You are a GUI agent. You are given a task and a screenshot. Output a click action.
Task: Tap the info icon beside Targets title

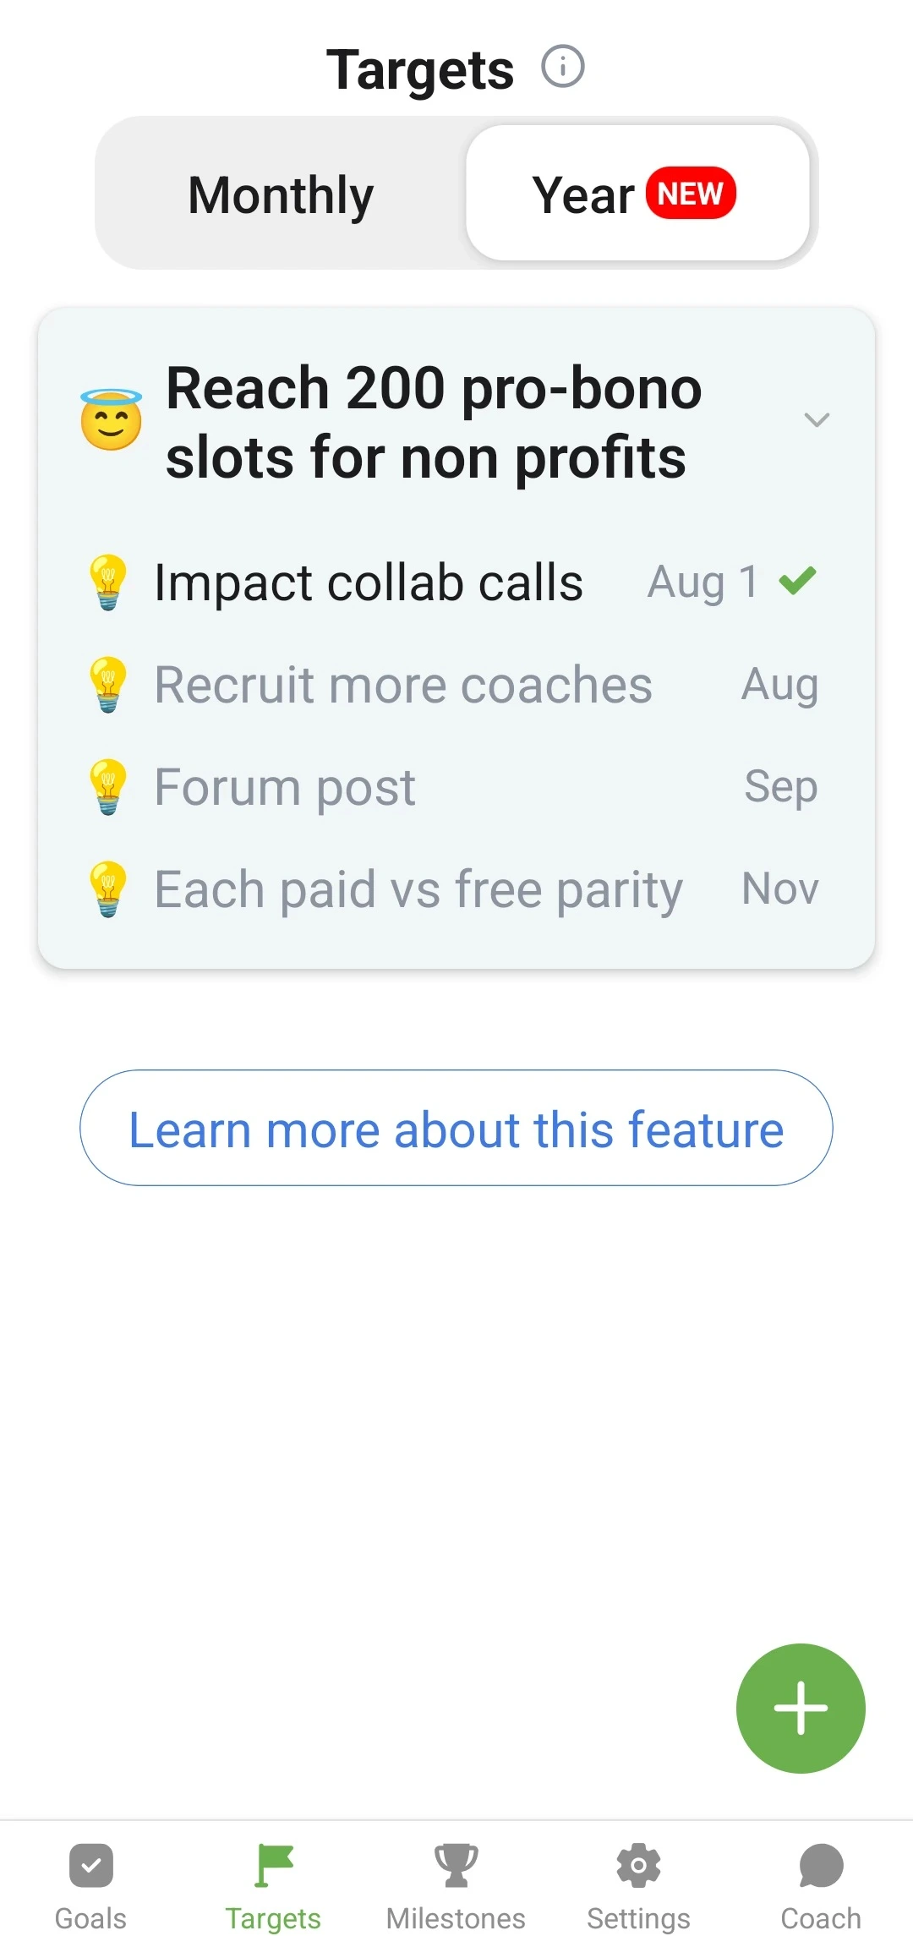pyautogui.click(x=562, y=66)
